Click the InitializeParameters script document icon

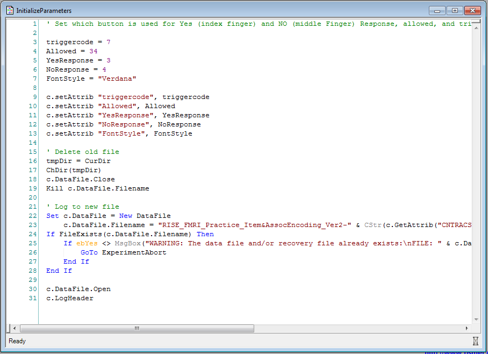click(x=10, y=10)
